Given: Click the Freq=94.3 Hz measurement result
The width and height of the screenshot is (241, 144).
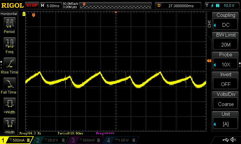Looking at the screenshot, I should tap(30, 133).
